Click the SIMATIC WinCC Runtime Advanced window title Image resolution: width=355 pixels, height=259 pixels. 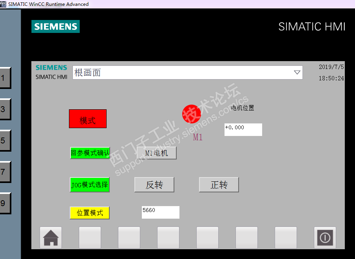tap(49, 4)
